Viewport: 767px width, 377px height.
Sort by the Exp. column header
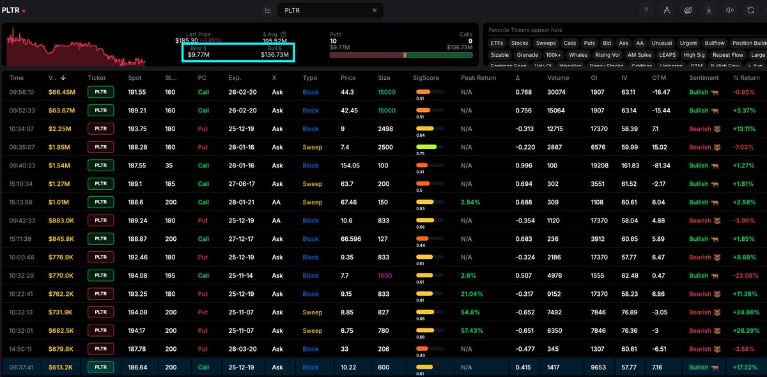[x=235, y=77]
